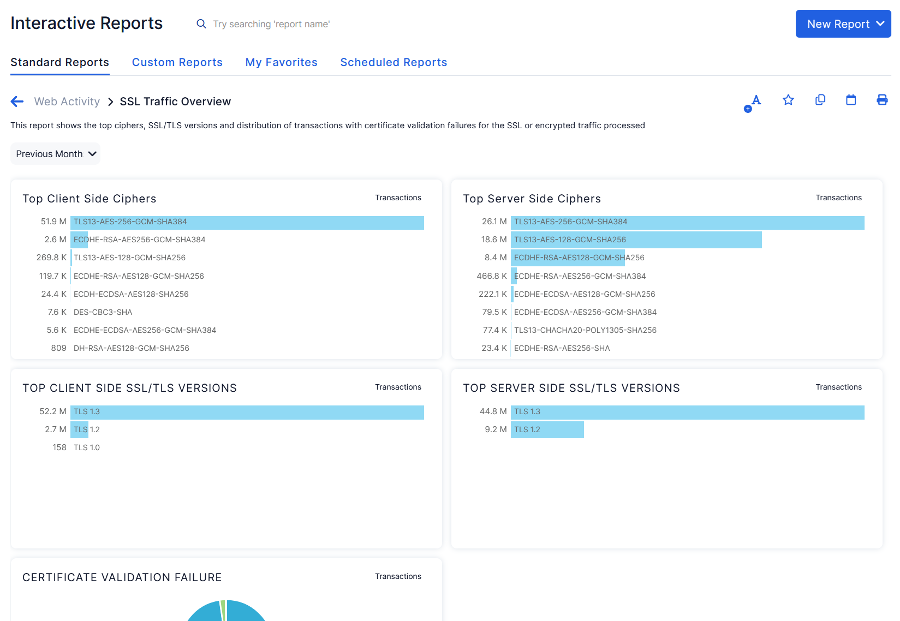Switch to Standard Reports tab
900x621 pixels.
60,62
